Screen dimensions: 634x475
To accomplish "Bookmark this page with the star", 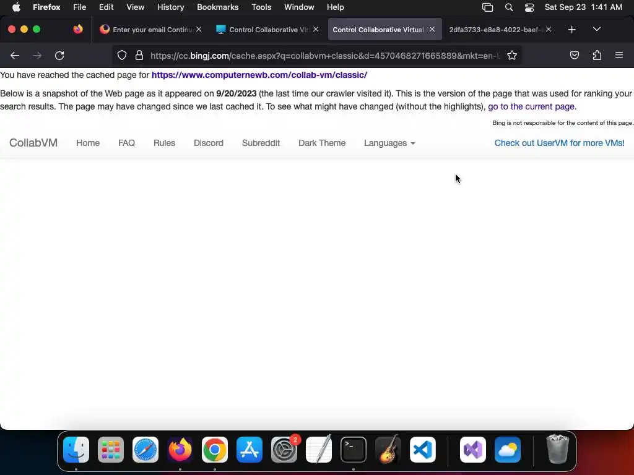I will pyautogui.click(x=512, y=56).
